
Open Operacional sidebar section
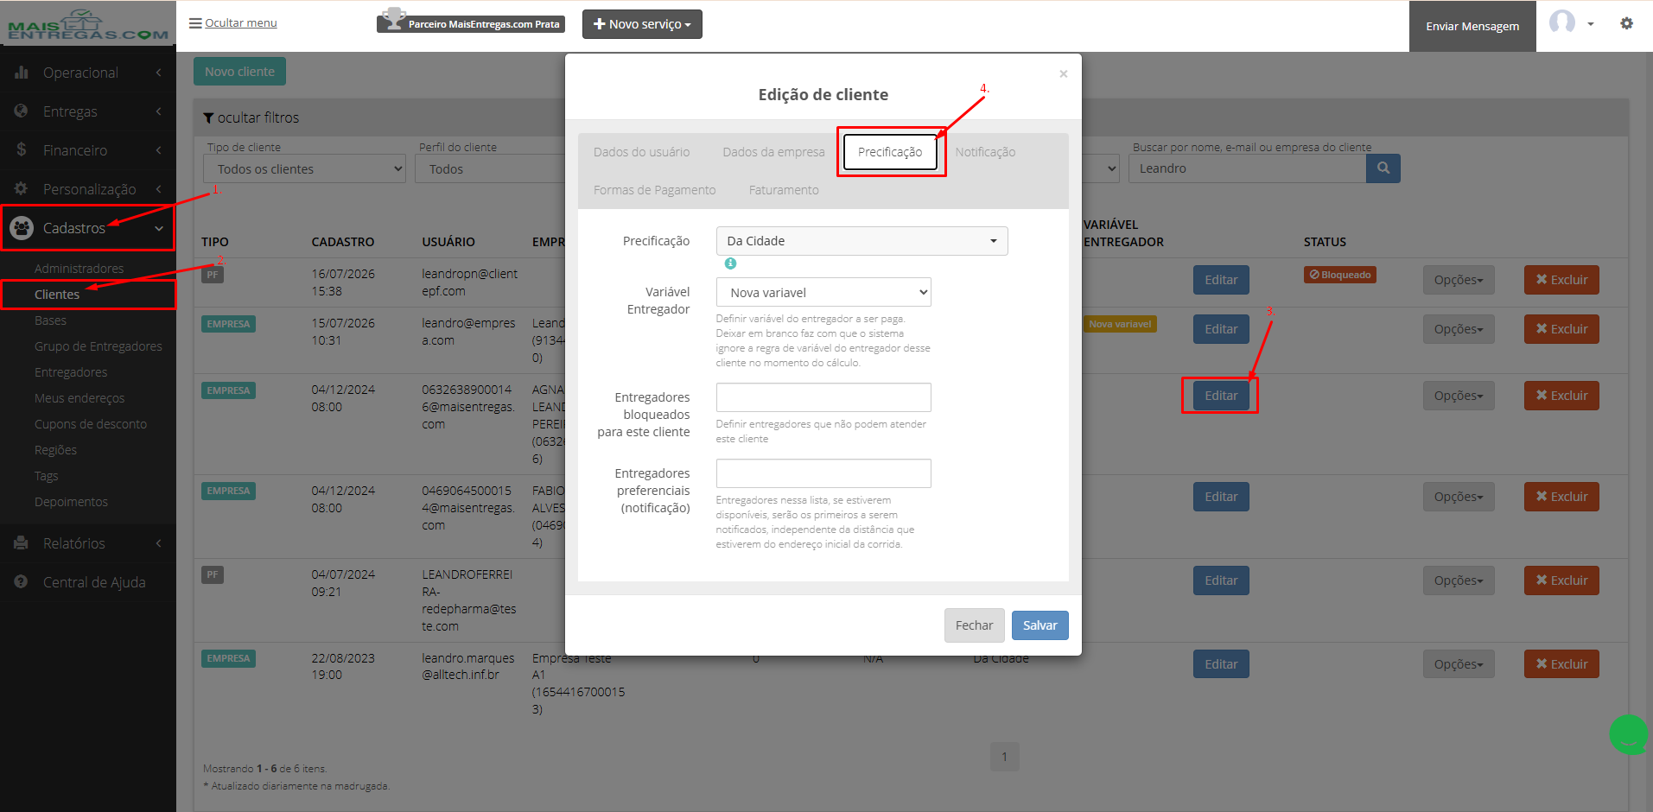click(88, 73)
